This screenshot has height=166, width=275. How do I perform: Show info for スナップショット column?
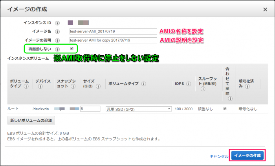click(x=73, y=86)
